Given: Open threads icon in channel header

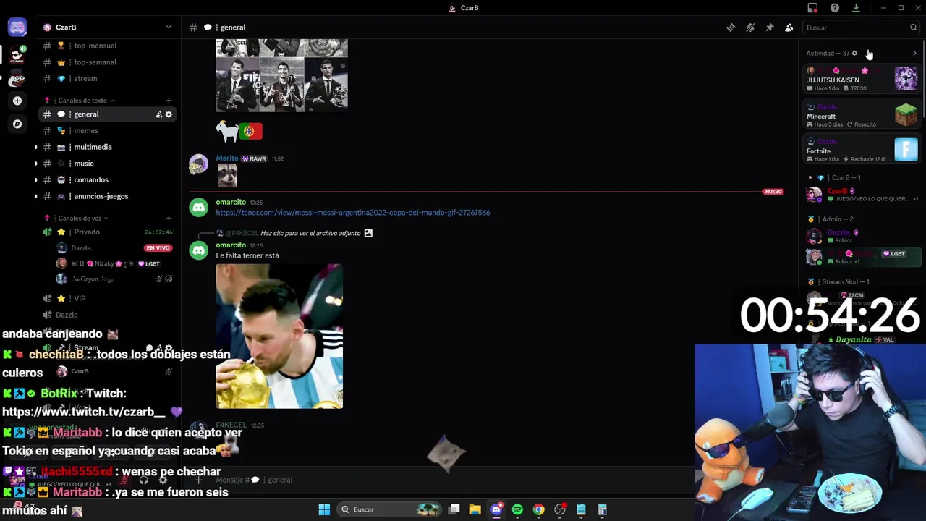Looking at the screenshot, I should coord(731,27).
